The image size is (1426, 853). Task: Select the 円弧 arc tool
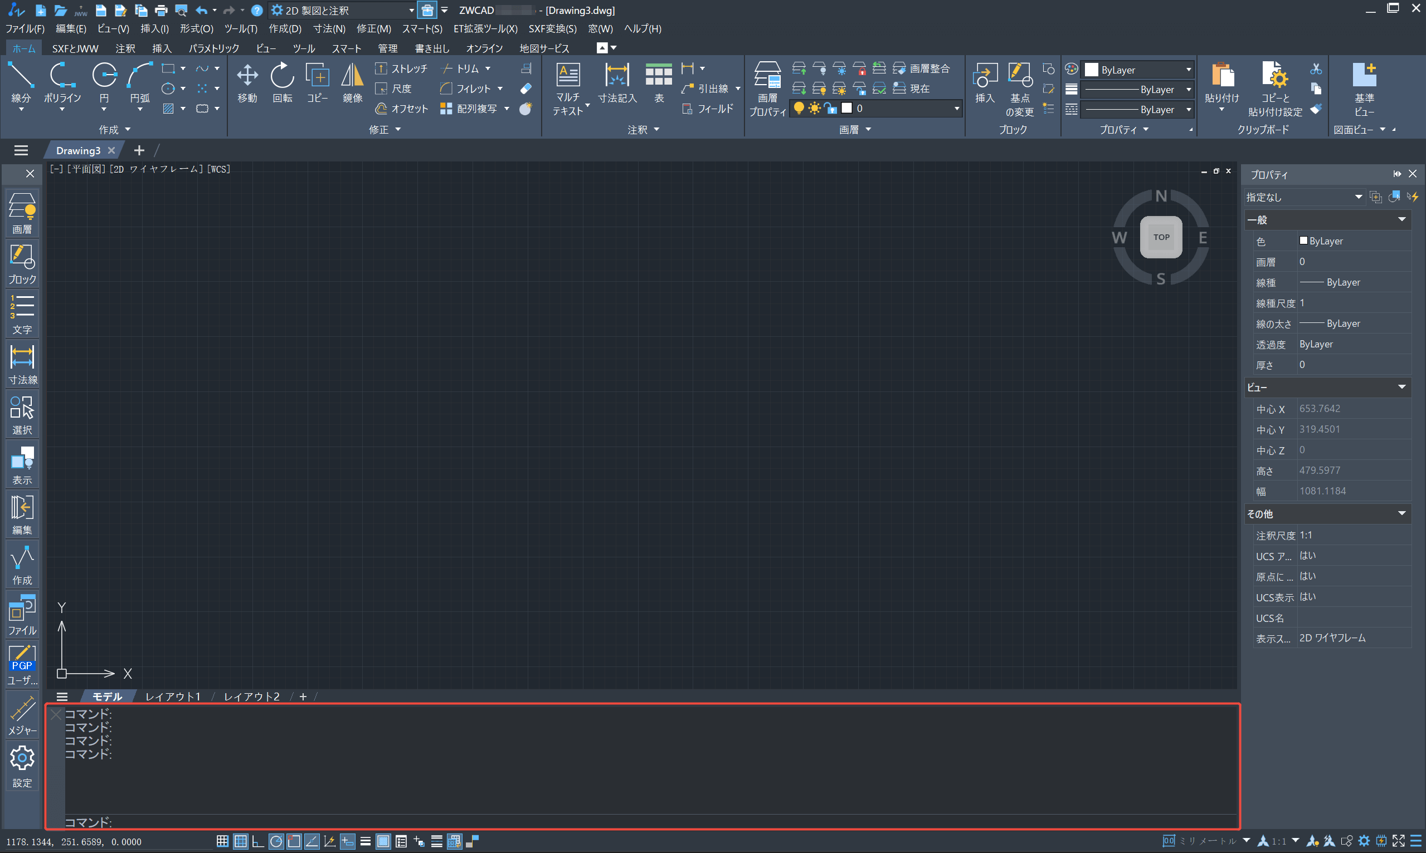(140, 84)
